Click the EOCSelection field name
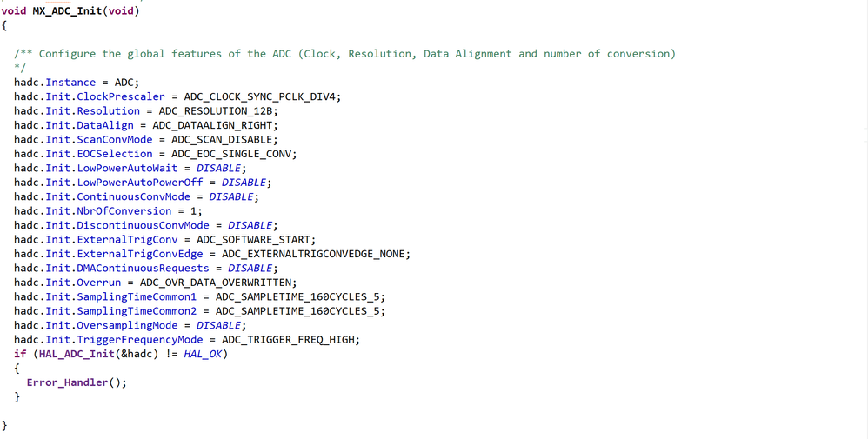The width and height of the screenshot is (868, 439). [115, 154]
